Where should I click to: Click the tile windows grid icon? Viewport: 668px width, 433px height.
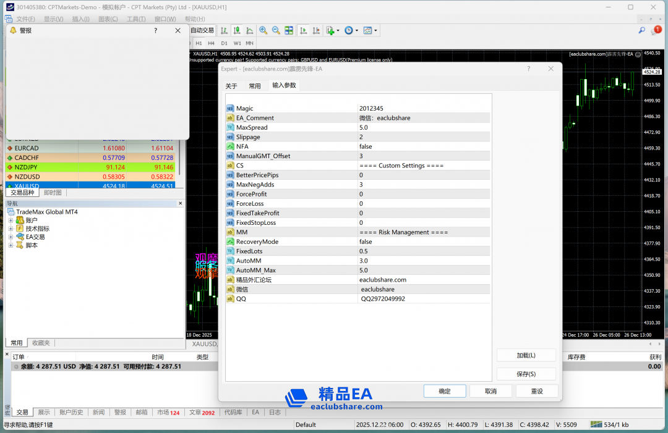tap(289, 30)
